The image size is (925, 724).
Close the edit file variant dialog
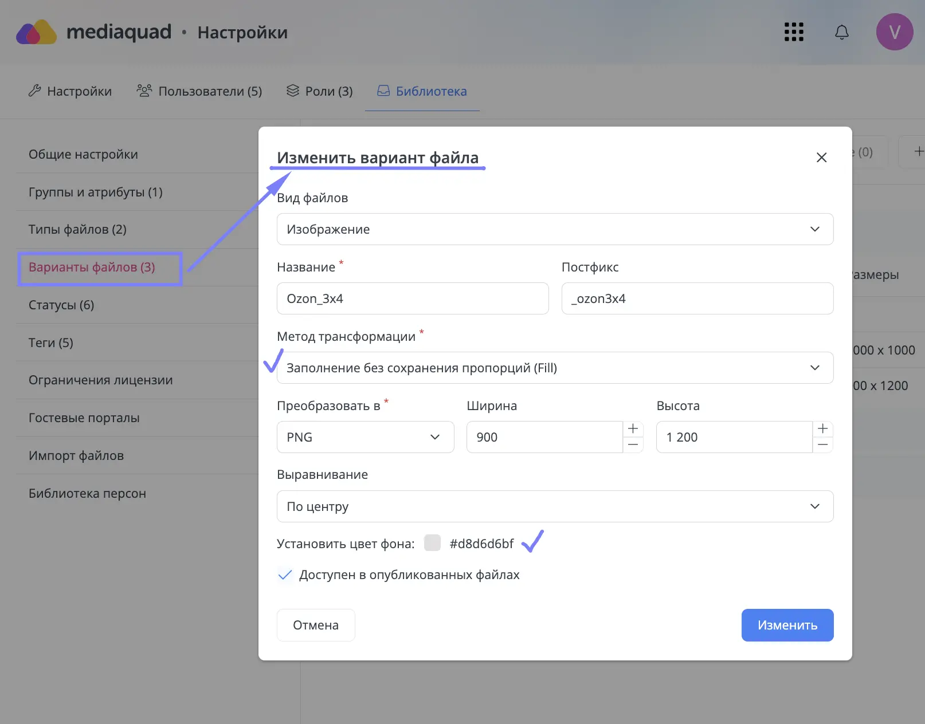[821, 158]
